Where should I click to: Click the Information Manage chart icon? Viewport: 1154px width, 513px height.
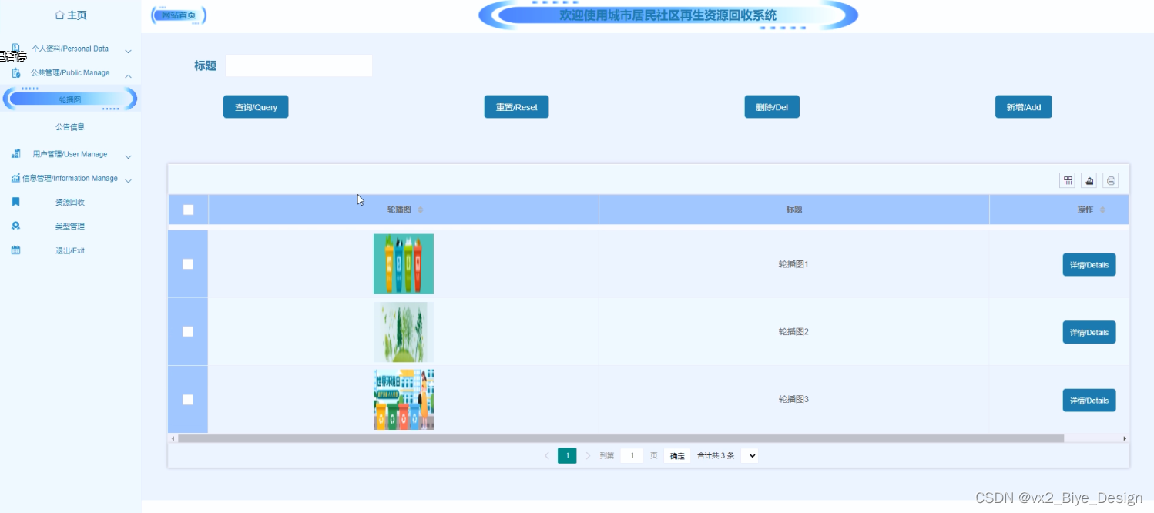(x=15, y=178)
